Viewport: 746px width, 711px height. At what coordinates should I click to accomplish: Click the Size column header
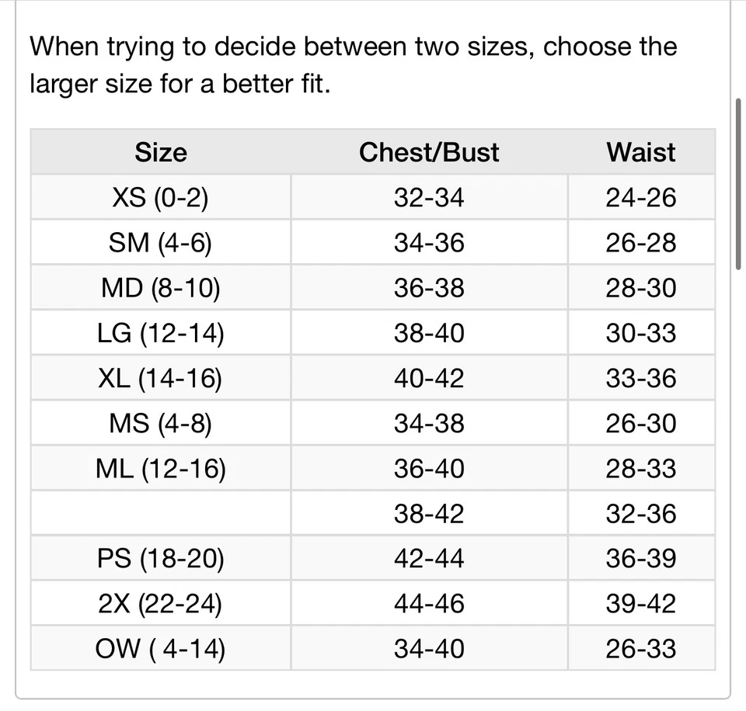[161, 152]
